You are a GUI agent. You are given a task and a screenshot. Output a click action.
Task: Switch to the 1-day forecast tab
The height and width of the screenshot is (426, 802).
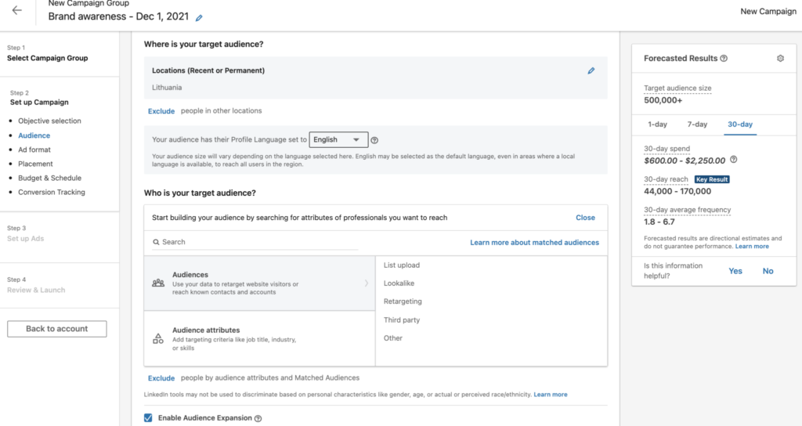[657, 125]
